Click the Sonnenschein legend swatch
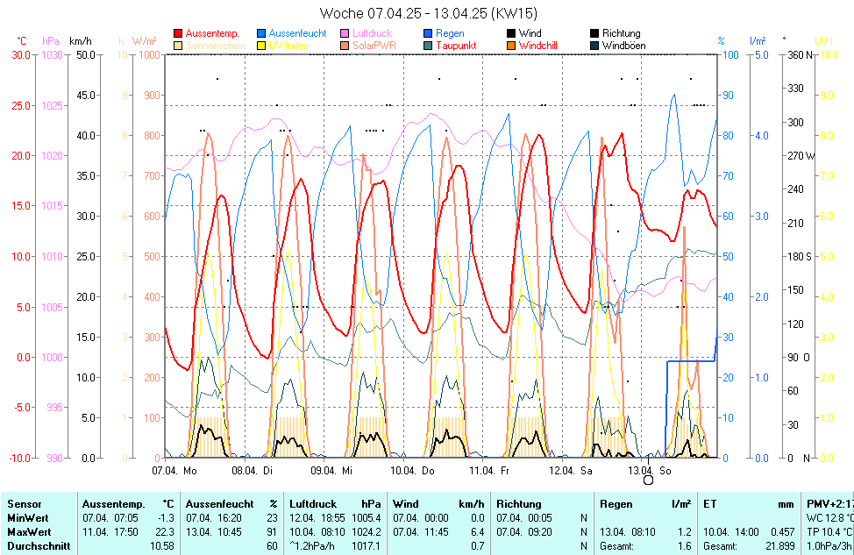 point(179,45)
